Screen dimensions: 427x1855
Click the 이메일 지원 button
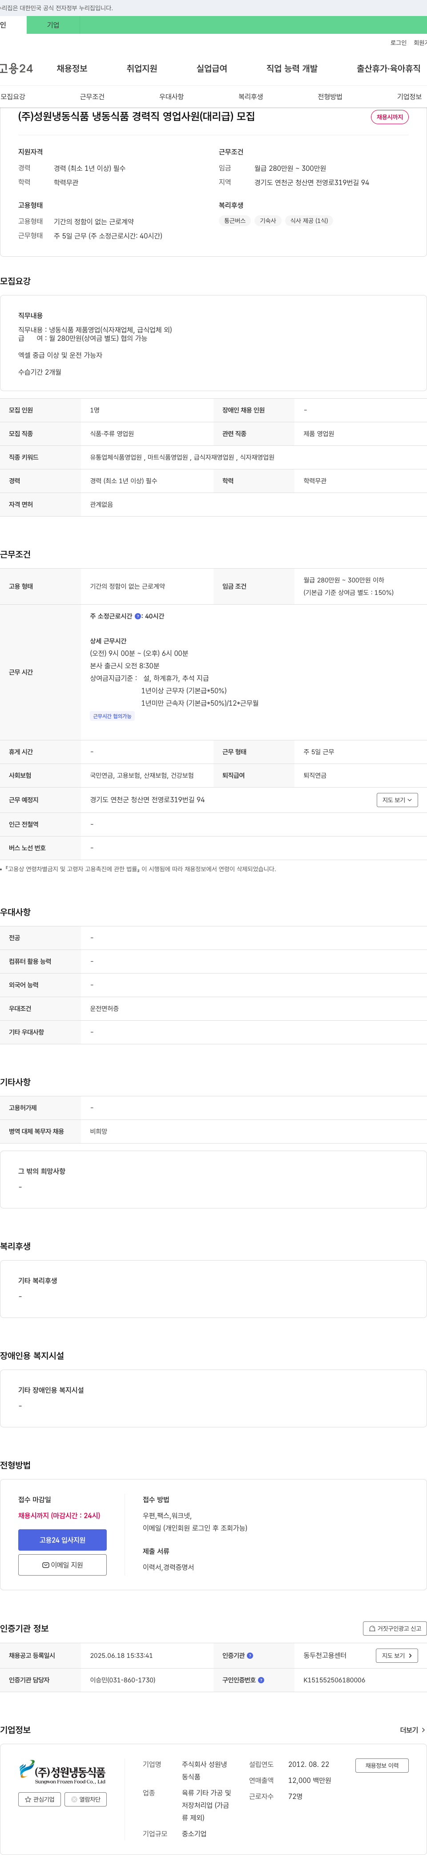(63, 1565)
